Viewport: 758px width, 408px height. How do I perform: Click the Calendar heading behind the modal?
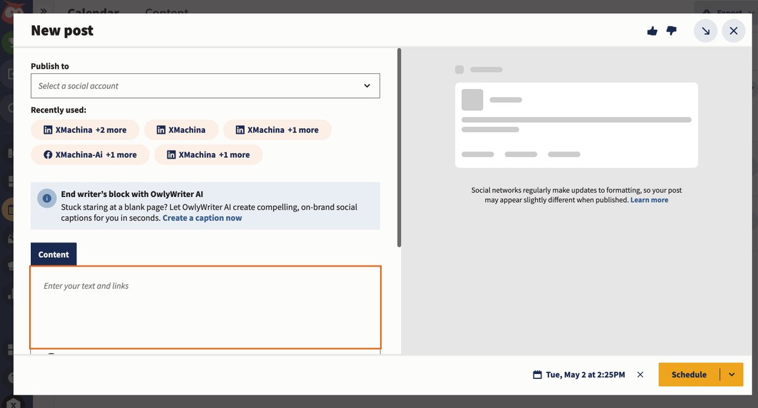tap(93, 12)
